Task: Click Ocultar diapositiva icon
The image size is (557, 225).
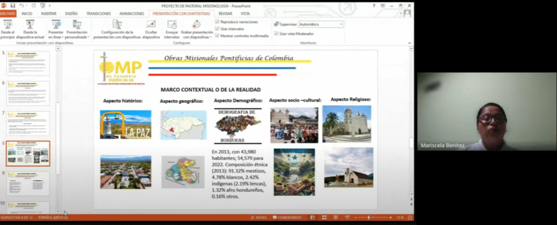Action: pos(151,25)
